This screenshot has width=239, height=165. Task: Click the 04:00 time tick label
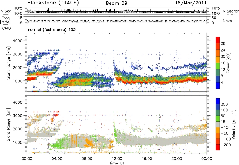coord(57,159)
